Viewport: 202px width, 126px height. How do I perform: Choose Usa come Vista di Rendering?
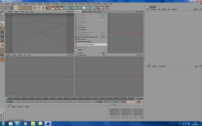(x=91, y=45)
